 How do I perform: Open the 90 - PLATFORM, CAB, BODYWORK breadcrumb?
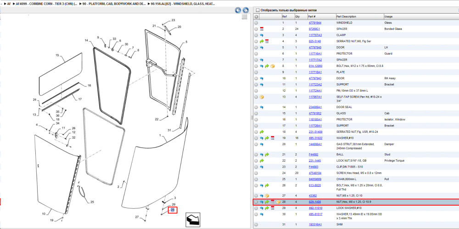tap(114, 4)
